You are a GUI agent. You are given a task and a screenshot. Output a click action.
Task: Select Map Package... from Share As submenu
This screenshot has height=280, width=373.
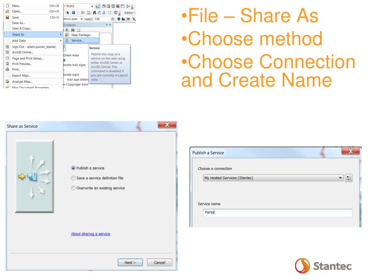81,35
